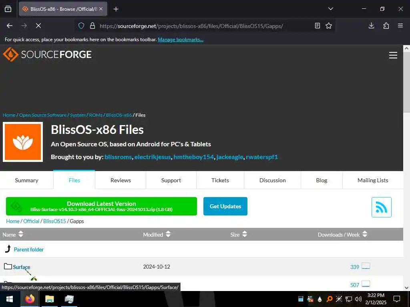Open the Firefox downloads panel
Viewport: 410px width, 307px height.
(371, 26)
